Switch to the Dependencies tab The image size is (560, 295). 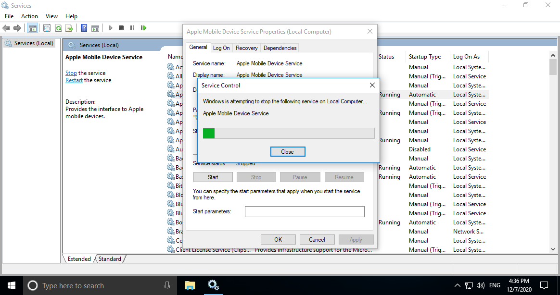click(x=280, y=48)
